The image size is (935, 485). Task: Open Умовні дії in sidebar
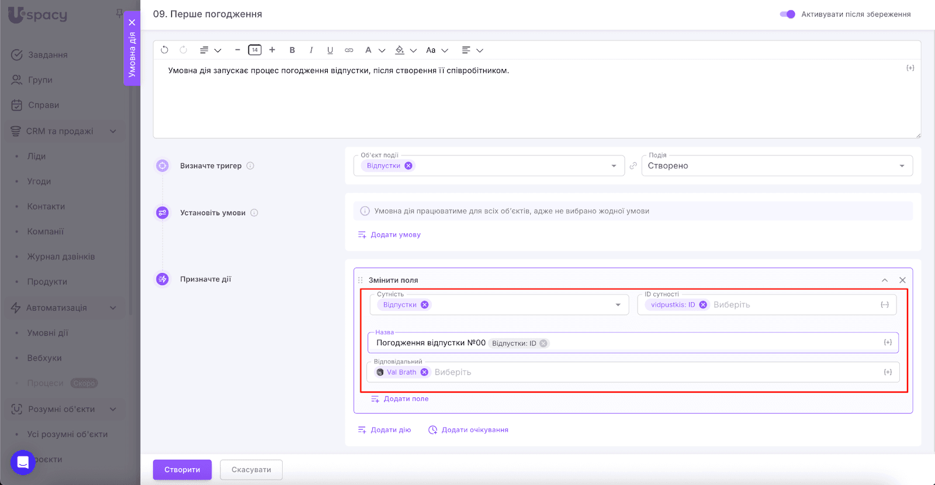(x=47, y=333)
